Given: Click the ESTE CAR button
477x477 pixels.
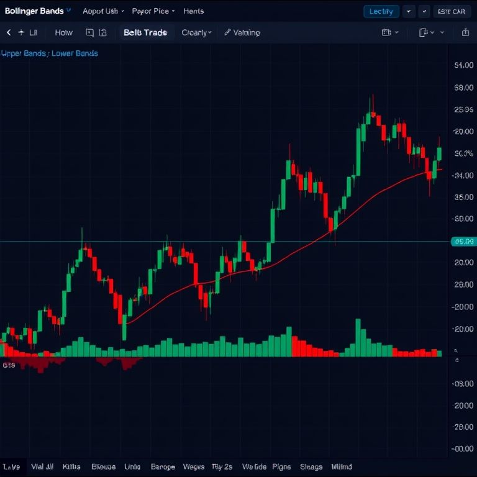Looking at the screenshot, I should [451, 11].
